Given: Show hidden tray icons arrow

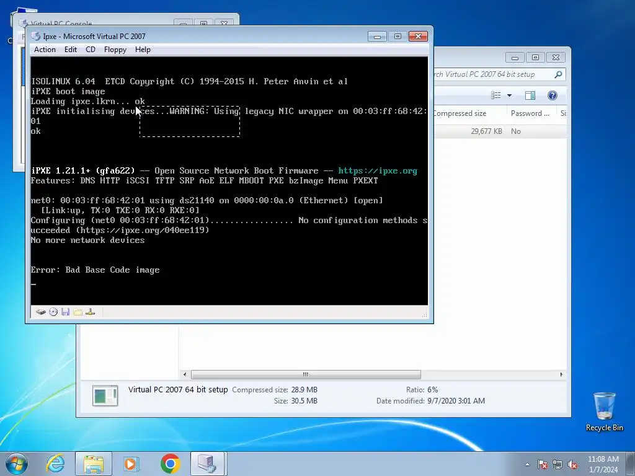Looking at the screenshot, I should (x=527, y=465).
